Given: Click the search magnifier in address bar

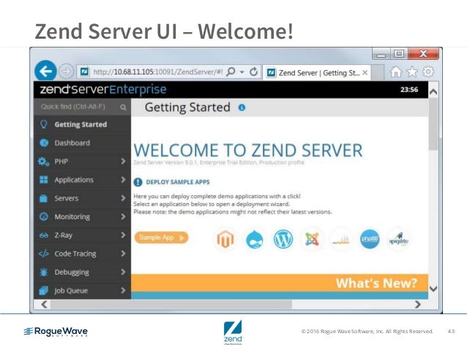Looking at the screenshot, I should click(x=231, y=72).
